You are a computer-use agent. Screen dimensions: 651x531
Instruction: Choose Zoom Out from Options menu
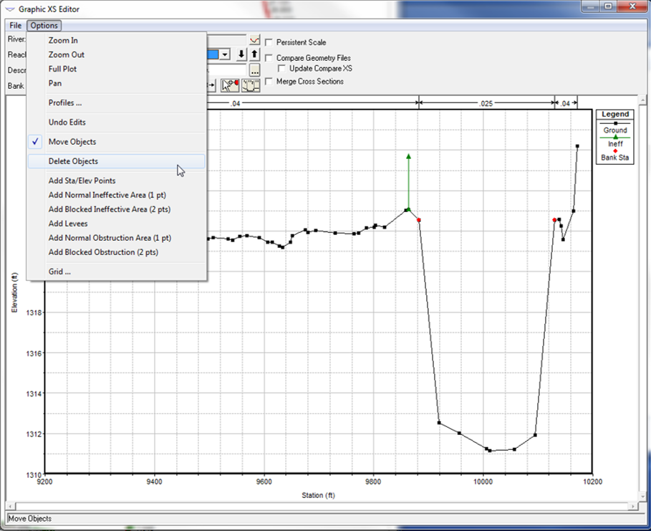pos(117,54)
